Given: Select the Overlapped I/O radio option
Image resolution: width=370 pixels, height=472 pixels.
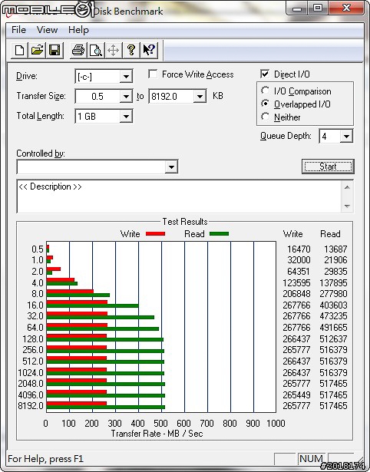Looking at the screenshot, I should point(266,104).
